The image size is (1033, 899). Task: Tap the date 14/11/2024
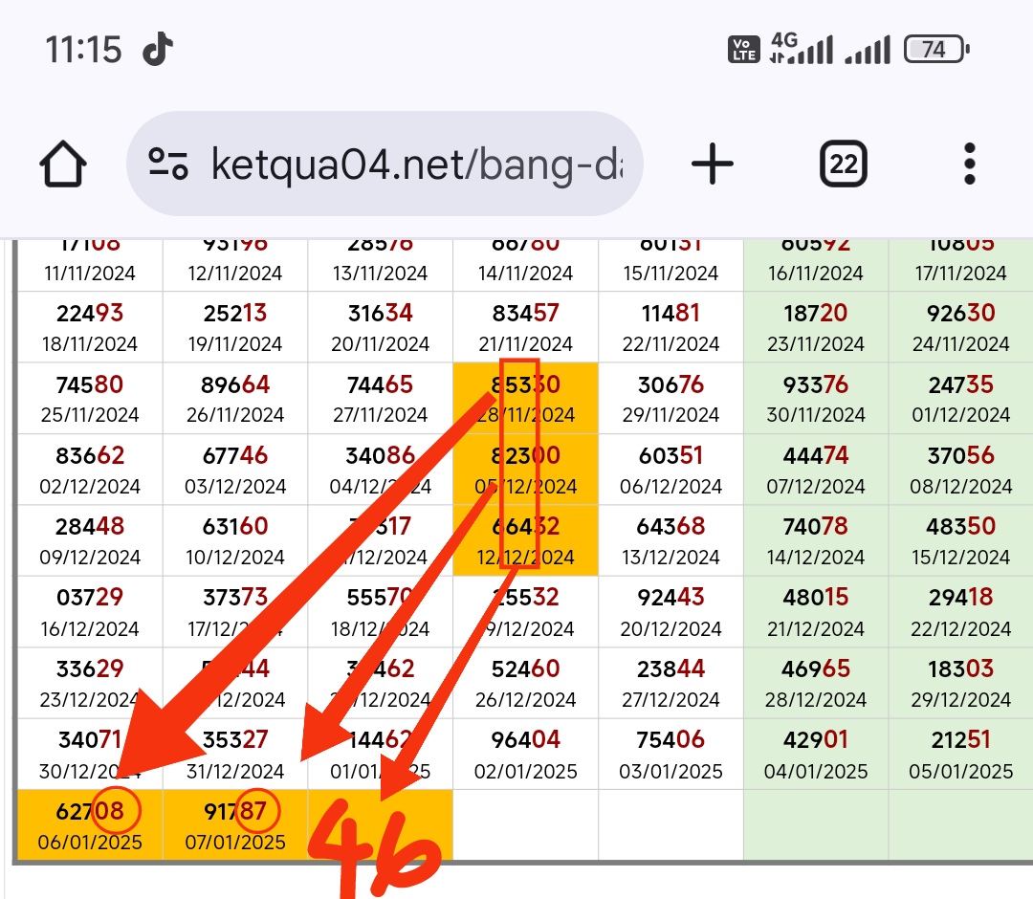coord(526,274)
